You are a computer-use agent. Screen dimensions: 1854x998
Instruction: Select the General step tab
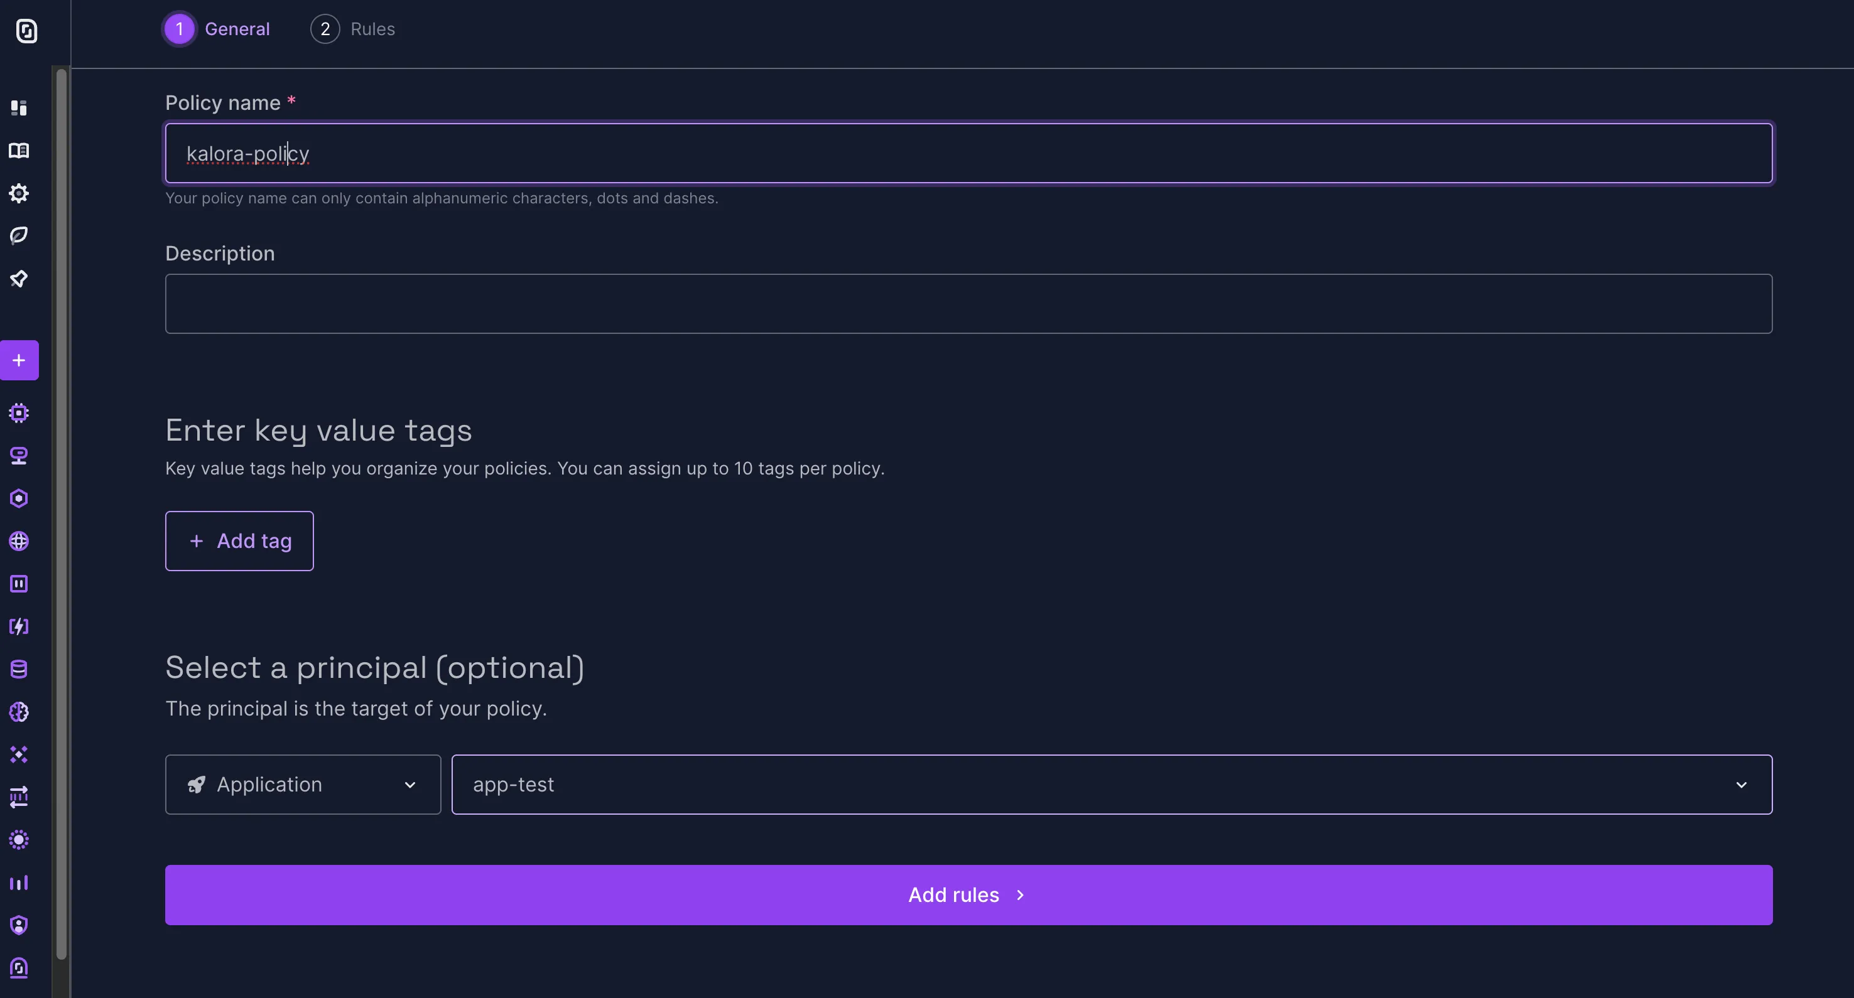(x=217, y=29)
